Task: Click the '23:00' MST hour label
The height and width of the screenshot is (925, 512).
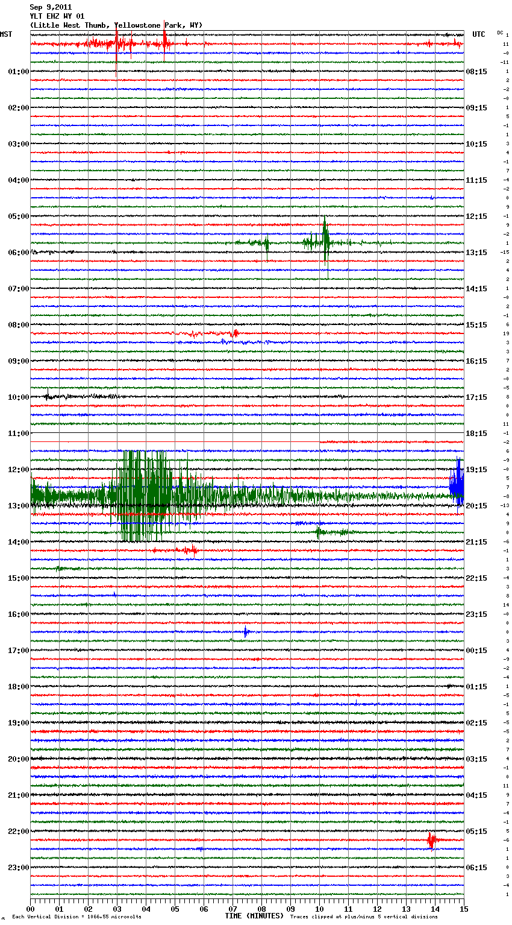Action: (19, 868)
